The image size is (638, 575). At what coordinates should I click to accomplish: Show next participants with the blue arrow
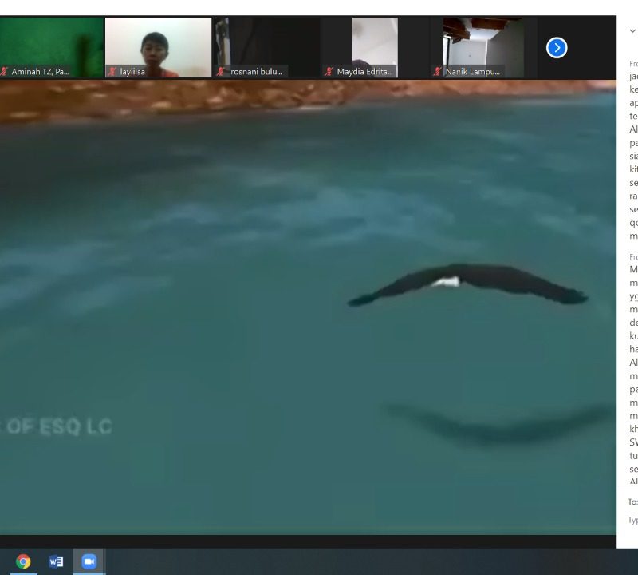[x=557, y=48]
